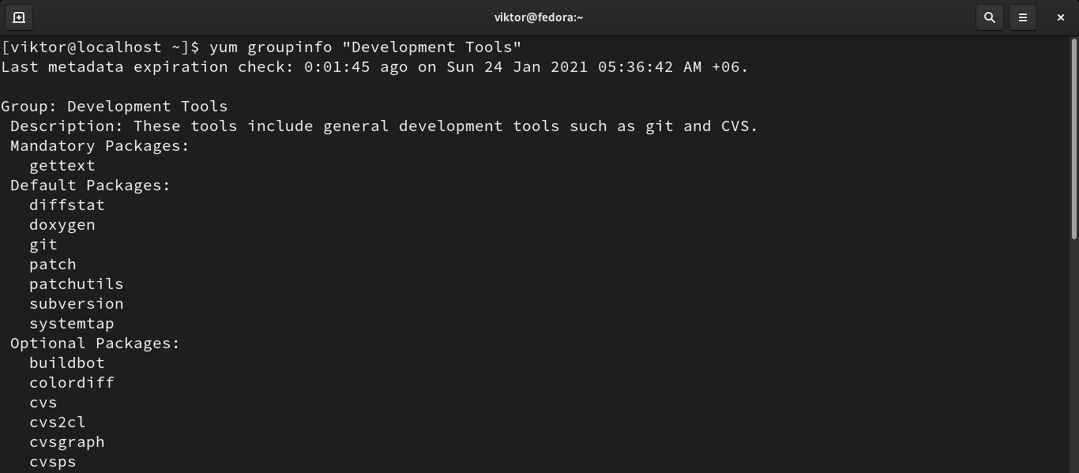Click the yum groupinfo command text
Viewport: 1079px width, 473px height.
(x=365, y=47)
